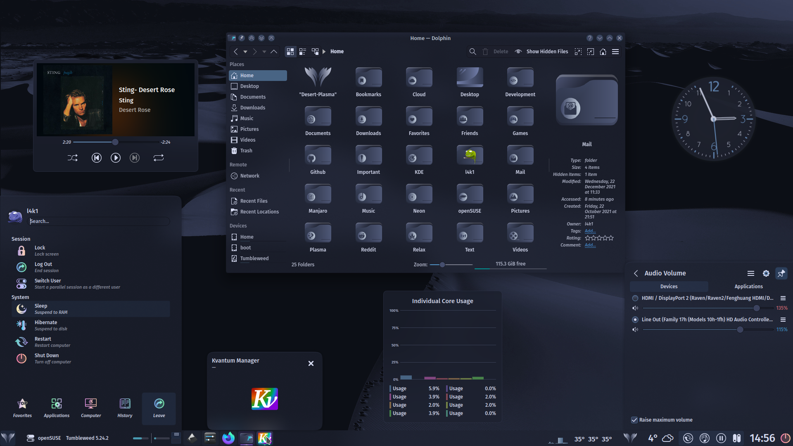Open Audio Volume settings gear
This screenshot has height=446, width=793.
766,273
